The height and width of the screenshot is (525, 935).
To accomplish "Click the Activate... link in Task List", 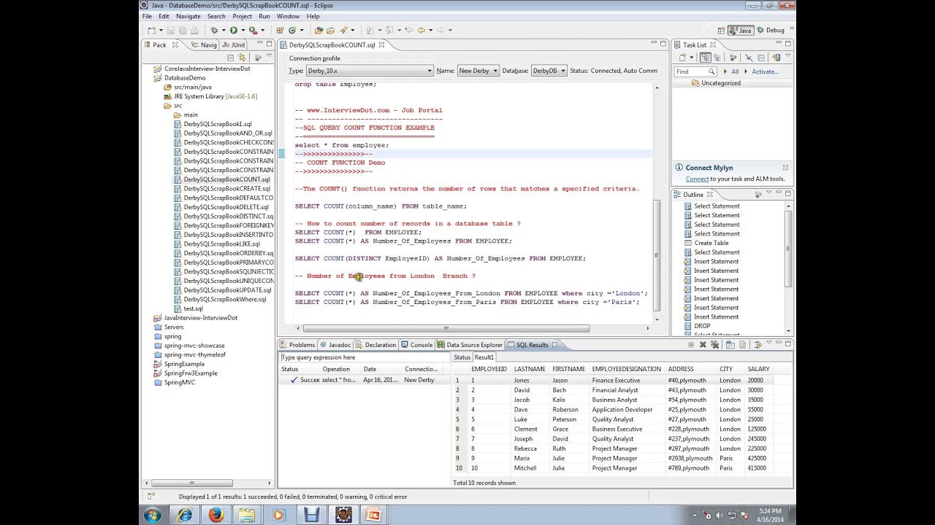I will point(766,71).
